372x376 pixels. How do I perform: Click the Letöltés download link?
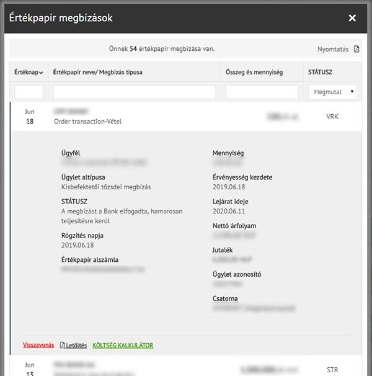pos(77,345)
